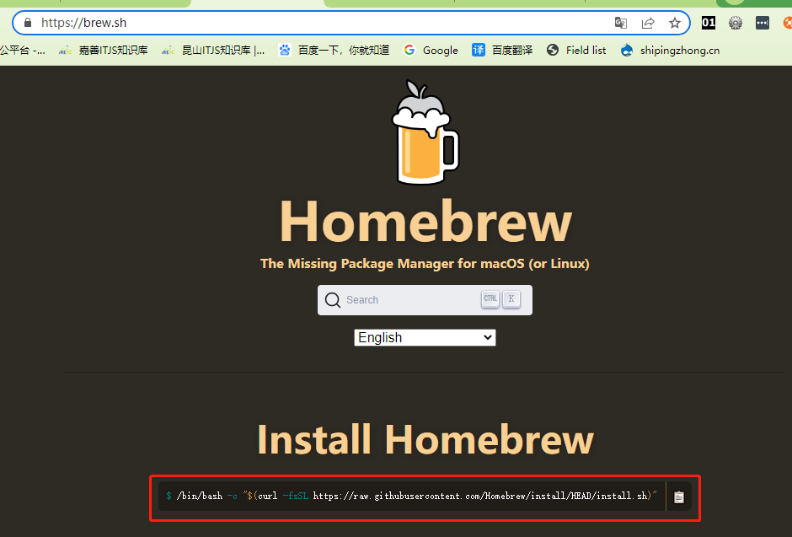Open the translate page icon

click(x=620, y=23)
